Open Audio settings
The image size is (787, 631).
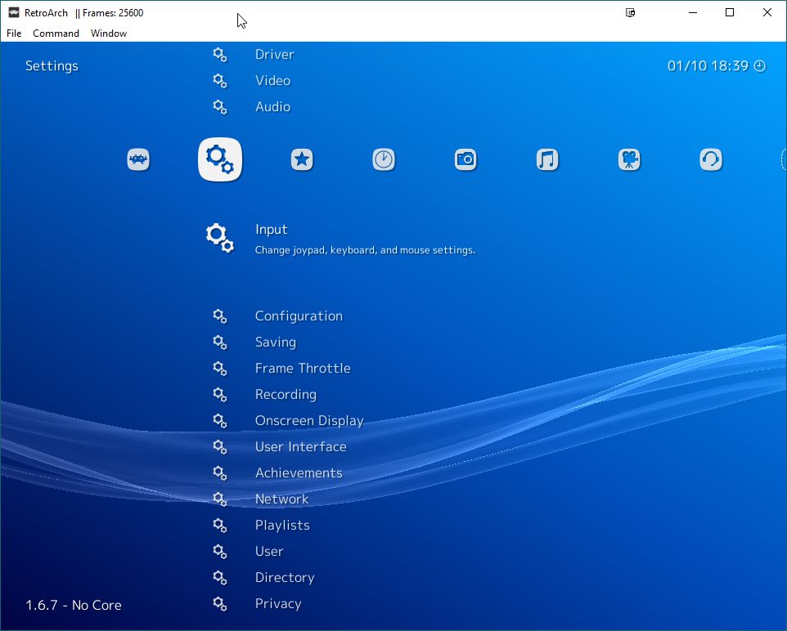point(272,106)
